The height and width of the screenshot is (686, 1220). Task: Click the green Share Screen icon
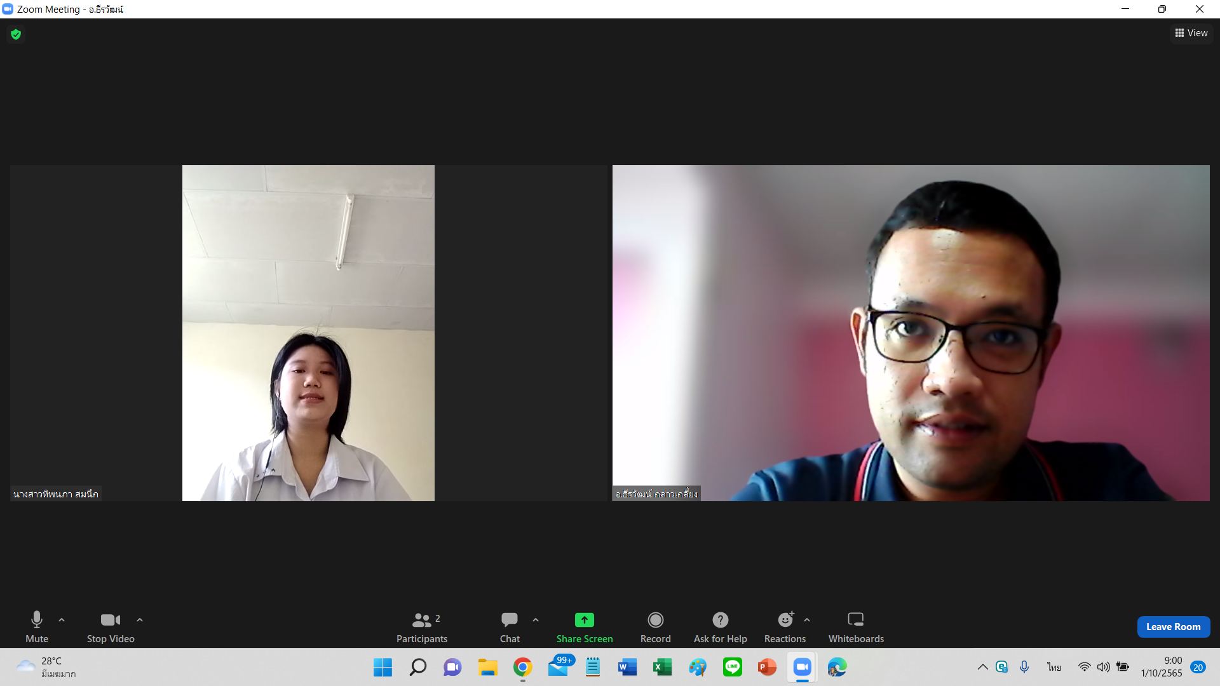[x=584, y=619]
